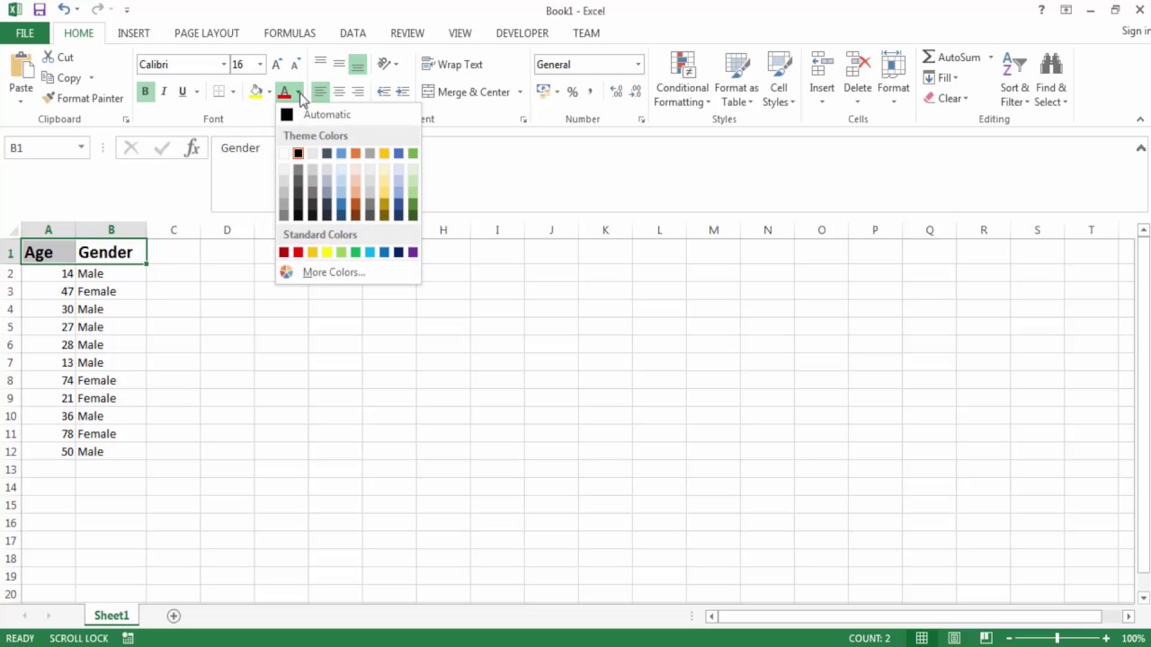Click the Paste clipboard icon
Screen dimensions: 1151x647
tap(21, 65)
